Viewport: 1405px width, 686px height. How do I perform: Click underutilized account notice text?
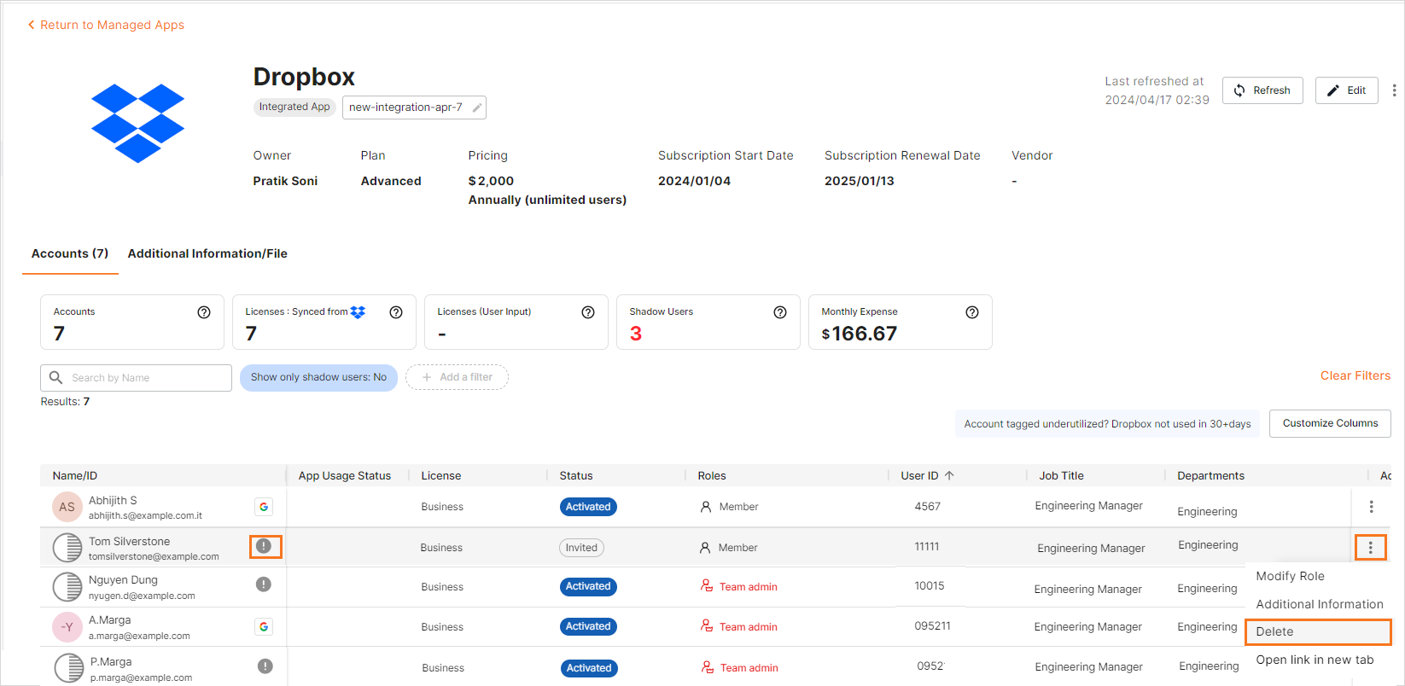tap(1107, 424)
